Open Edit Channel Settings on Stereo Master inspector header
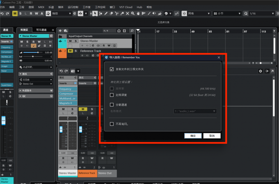The image size is (279, 184). click(51, 36)
